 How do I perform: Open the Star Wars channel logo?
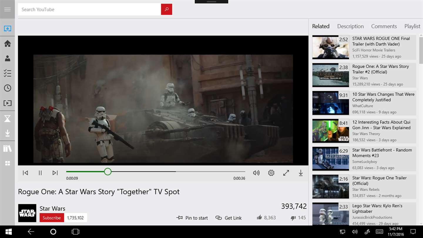(x=27, y=213)
